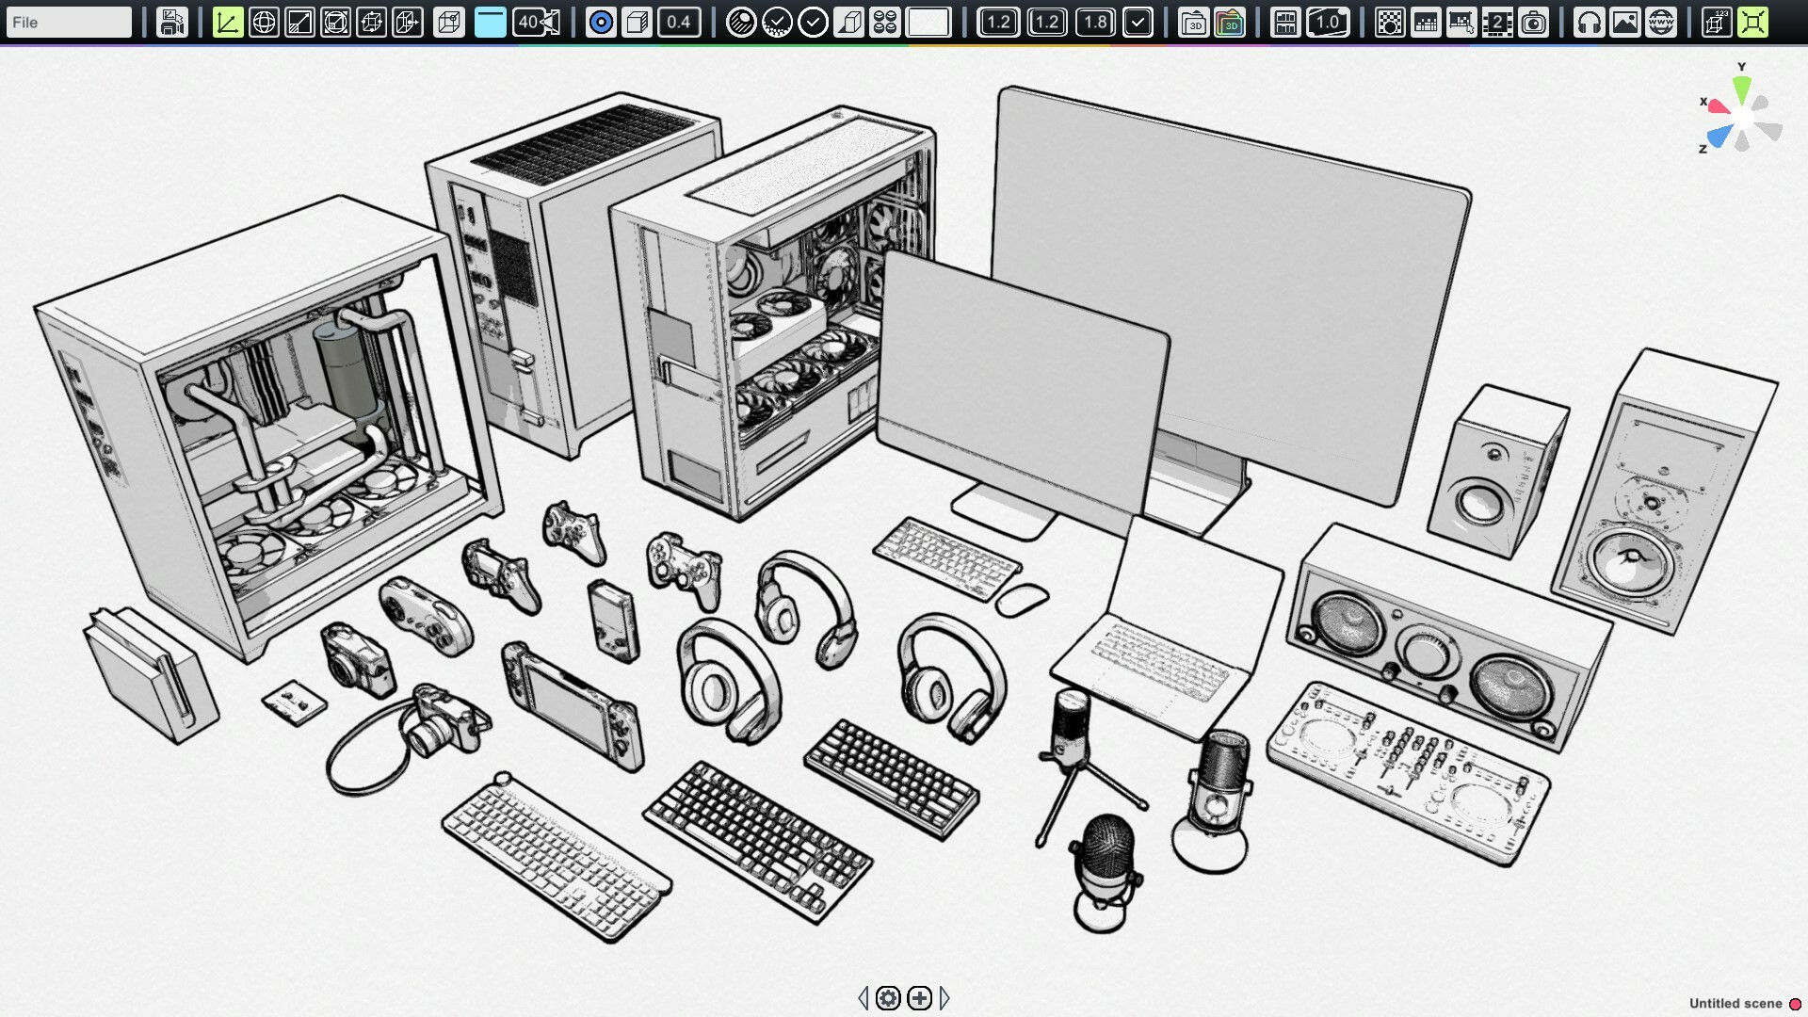The width and height of the screenshot is (1808, 1017).
Task: Click the Untitled scene label
Action: 1733,1004
